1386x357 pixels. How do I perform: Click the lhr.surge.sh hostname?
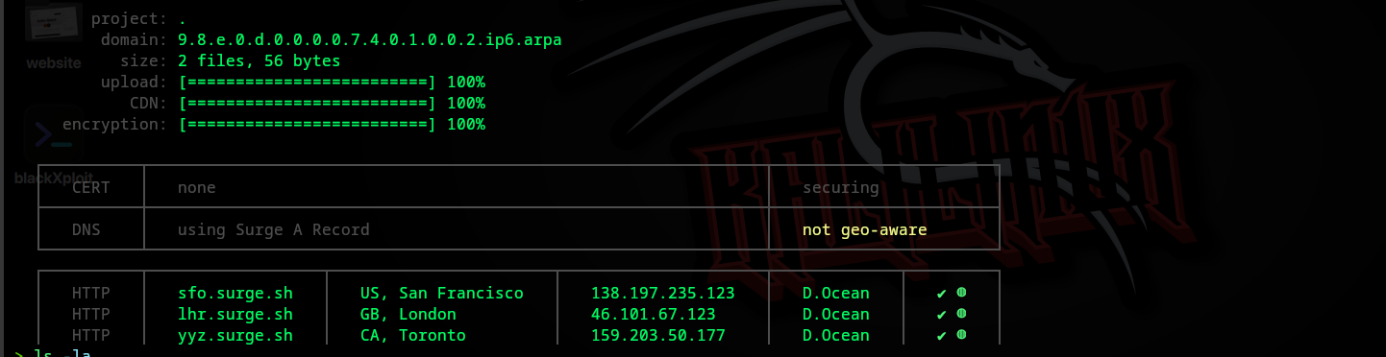[x=235, y=315]
